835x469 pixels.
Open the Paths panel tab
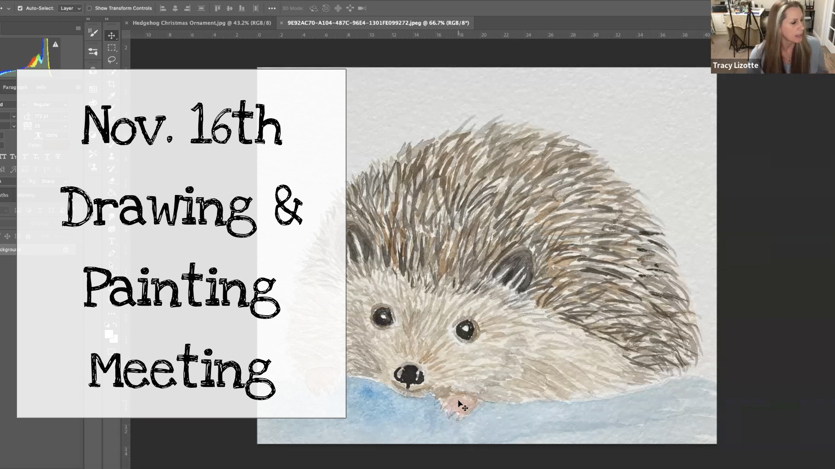[x=4, y=195]
